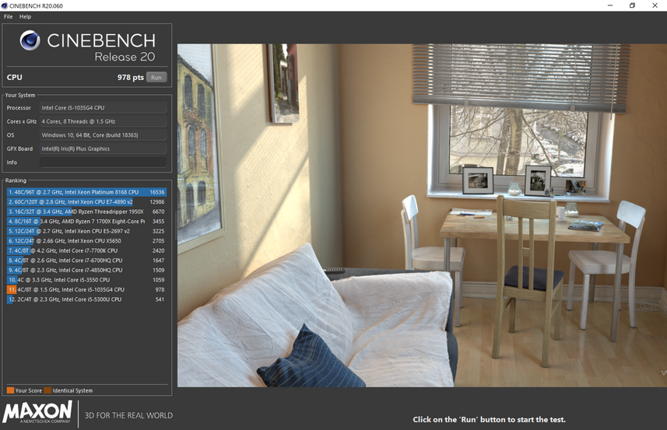Select the AMD Ryzen Threadripper 1950X ranking row
Image resolution: width=667 pixels, height=430 pixels.
pos(86,212)
